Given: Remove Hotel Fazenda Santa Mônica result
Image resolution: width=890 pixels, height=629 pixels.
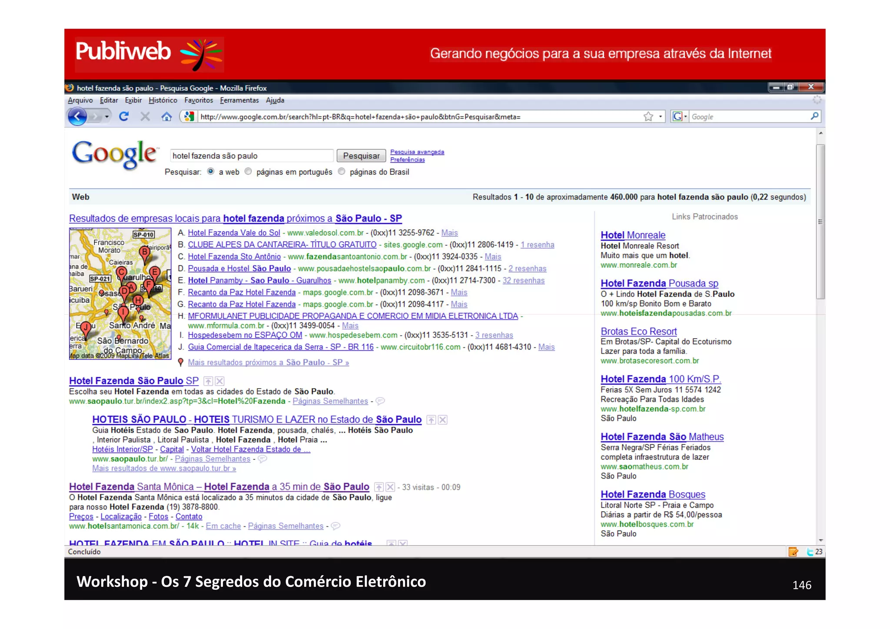Looking at the screenshot, I should pos(390,487).
